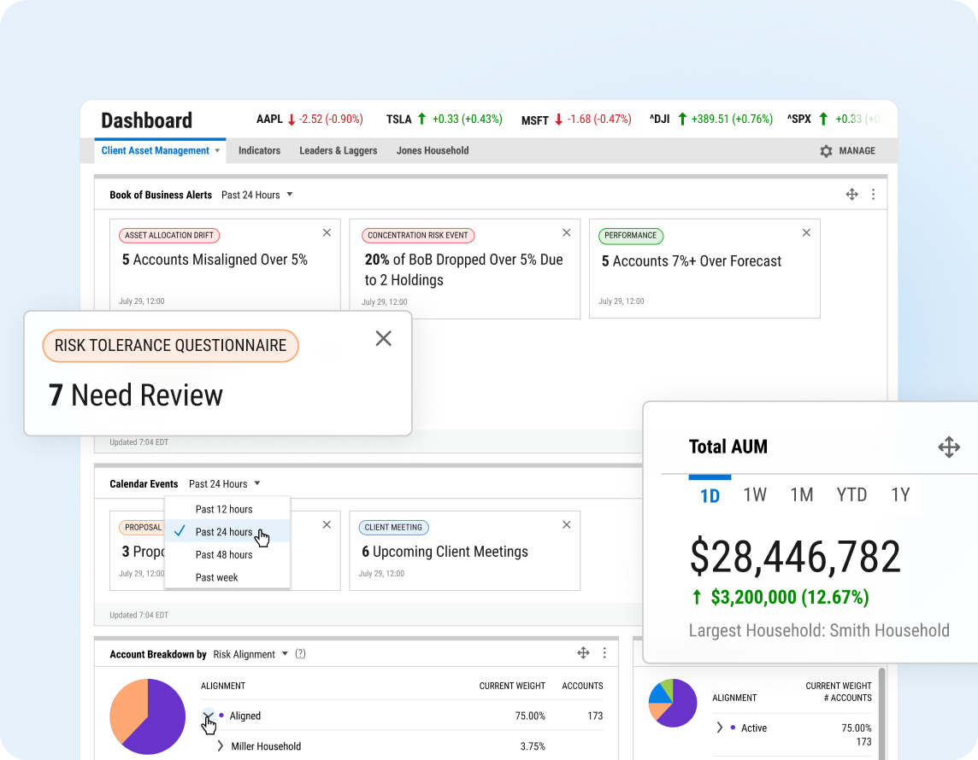Image resolution: width=978 pixels, height=760 pixels.
Task: Close the Client Meeting card
Action: pyautogui.click(x=566, y=524)
